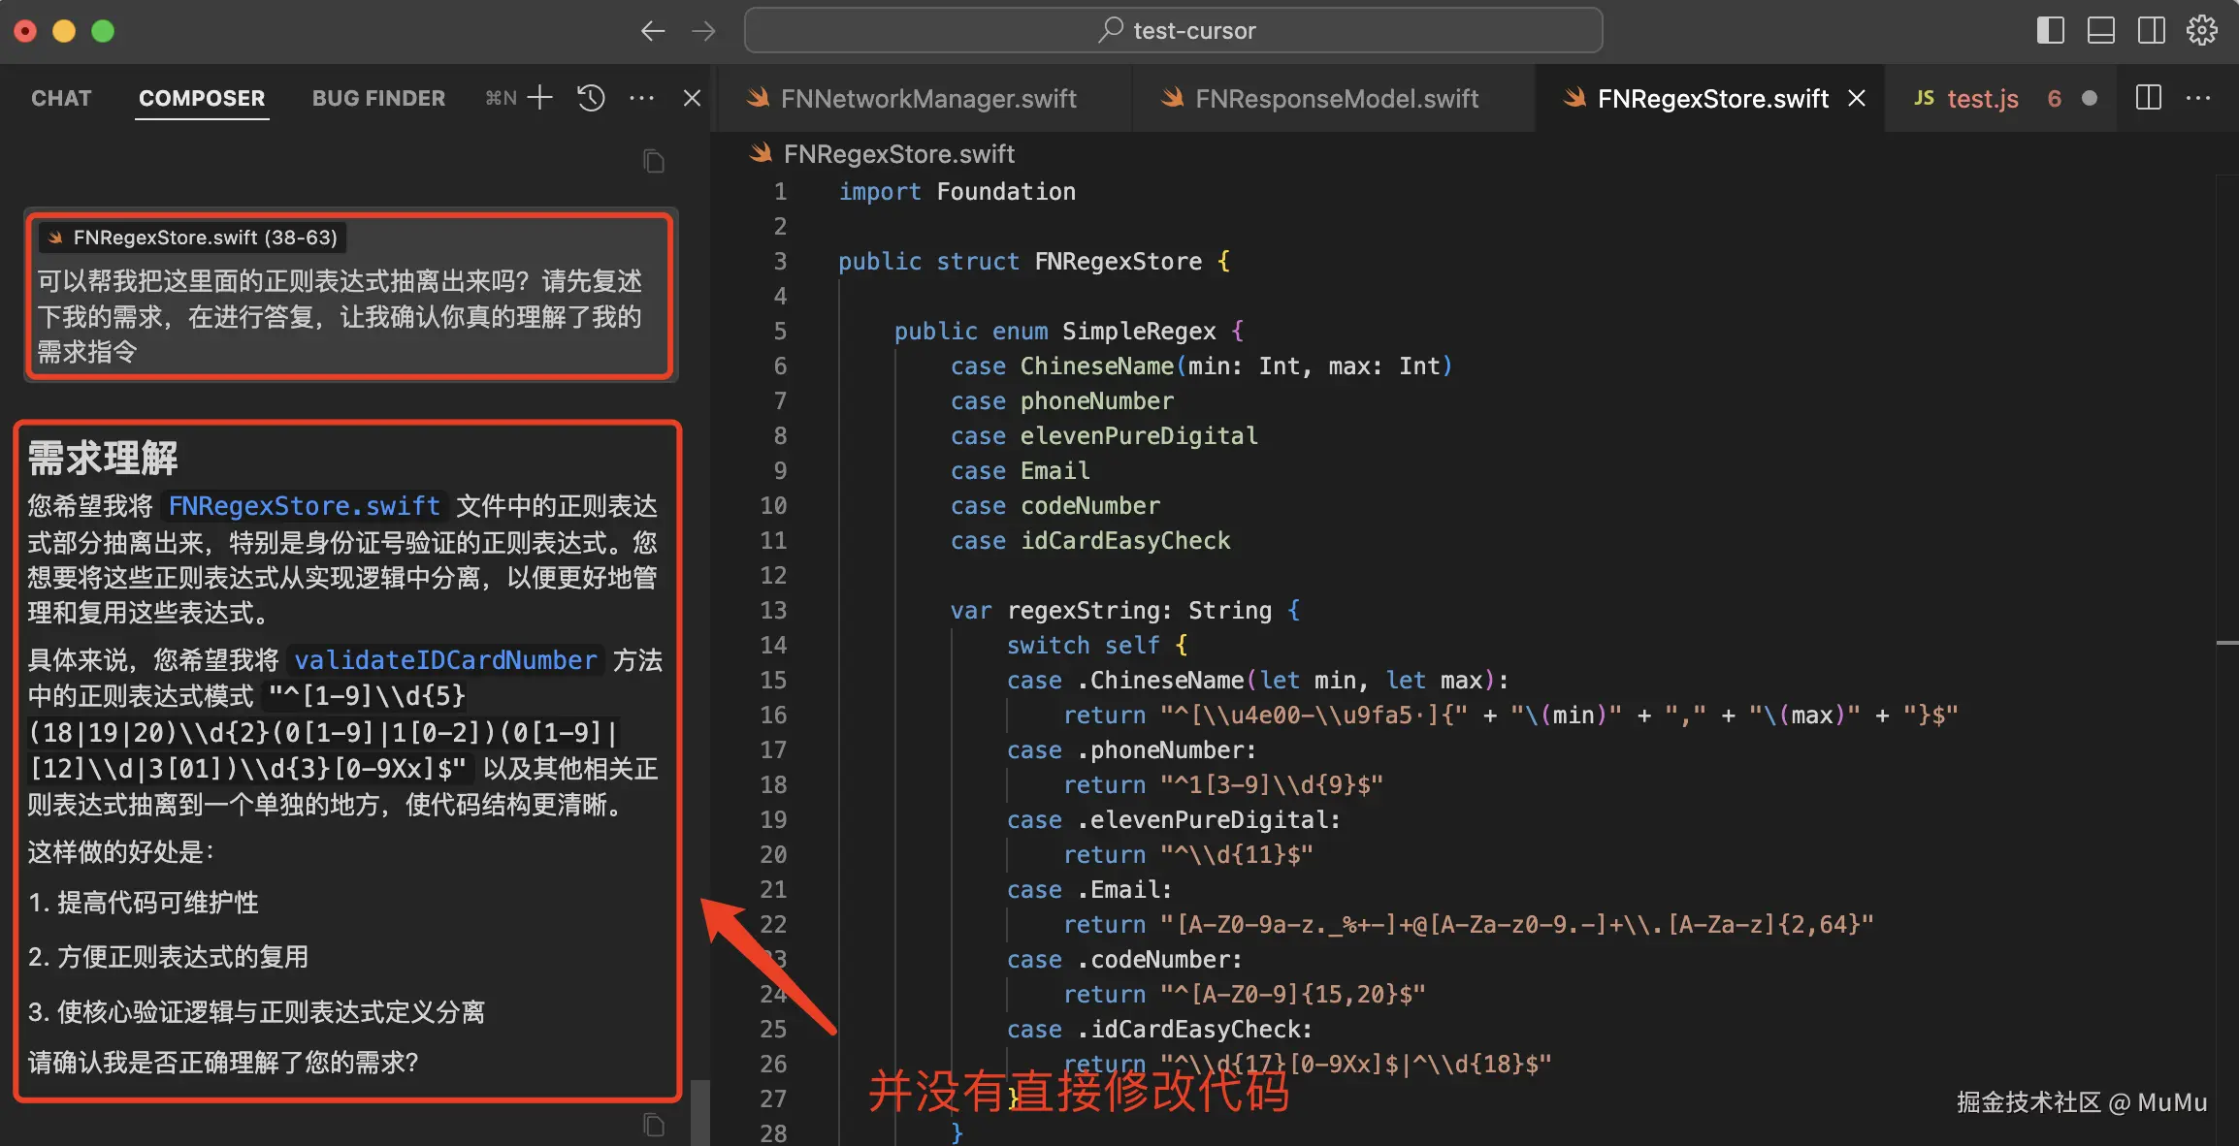Viewport: 2239px width, 1146px height.
Task: Go forward with the right arrow
Action: click(x=703, y=31)
